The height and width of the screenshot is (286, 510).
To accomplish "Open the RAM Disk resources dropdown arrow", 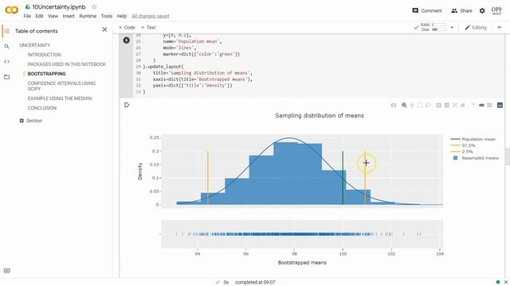I will [452, 28].
